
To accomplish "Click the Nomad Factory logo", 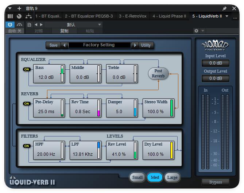I will [215, 46].
